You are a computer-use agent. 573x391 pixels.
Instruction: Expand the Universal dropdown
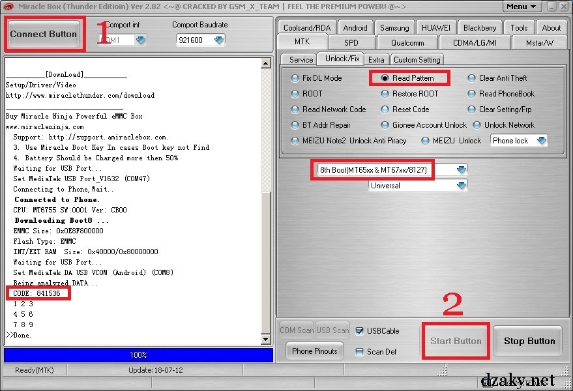pos(461,186)
